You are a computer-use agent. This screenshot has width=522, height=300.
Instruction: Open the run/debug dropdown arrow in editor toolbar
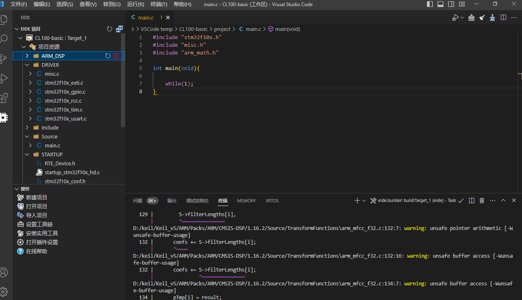tap(462, 18)
